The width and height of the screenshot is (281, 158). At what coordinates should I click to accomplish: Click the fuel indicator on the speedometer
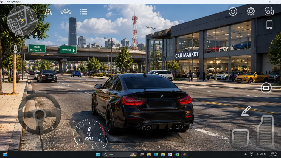click(103, 145)
